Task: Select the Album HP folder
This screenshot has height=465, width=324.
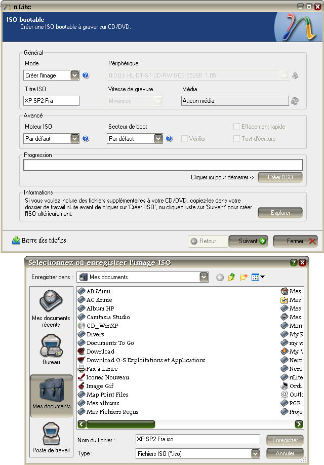Action: [x=96, y=308]
